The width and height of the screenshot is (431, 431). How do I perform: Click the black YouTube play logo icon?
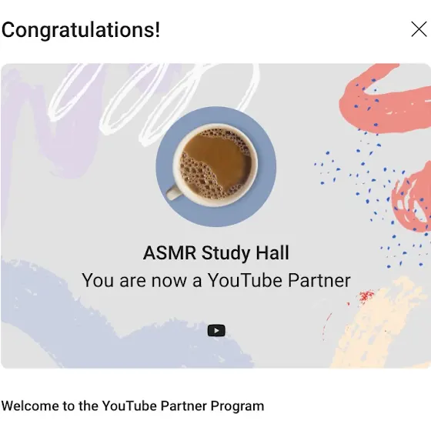216,330
